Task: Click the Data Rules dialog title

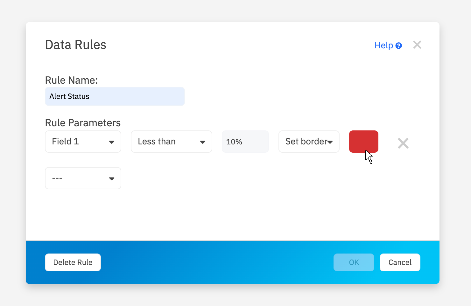Action: [76, 45]
